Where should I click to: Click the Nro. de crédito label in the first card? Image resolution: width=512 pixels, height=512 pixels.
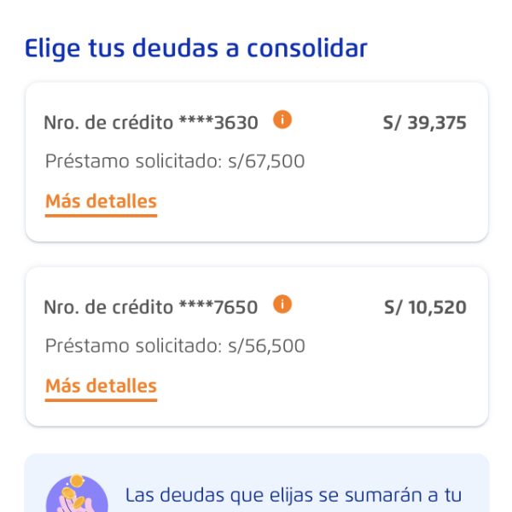[108, 123]
